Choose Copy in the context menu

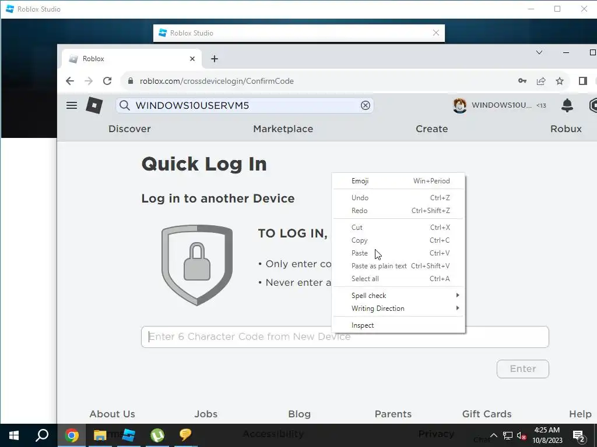coord(398,240)
